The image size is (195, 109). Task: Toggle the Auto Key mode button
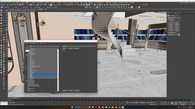click(x=175, y=102)
